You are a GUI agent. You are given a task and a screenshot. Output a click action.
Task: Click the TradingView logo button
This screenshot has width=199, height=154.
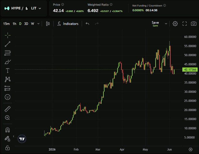click(x=22, y=139)
